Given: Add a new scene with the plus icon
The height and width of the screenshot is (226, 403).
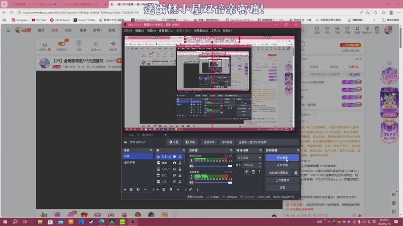Looking at the screenshot, I should click(125, 189).
